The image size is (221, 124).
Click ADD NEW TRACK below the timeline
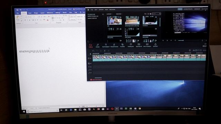pyautogui.click(x=96, y=80)
